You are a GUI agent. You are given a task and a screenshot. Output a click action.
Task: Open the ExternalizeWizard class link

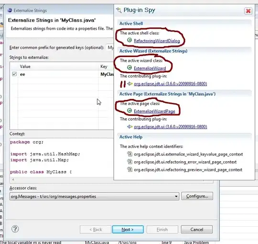(x=150, y=68)
